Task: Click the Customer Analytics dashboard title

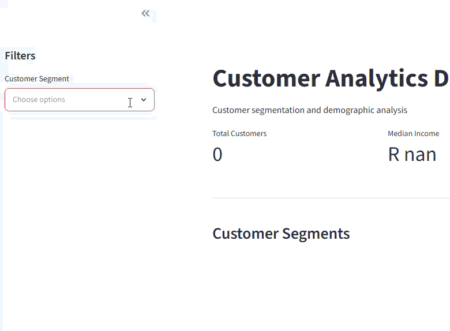Action: [331, 78]
